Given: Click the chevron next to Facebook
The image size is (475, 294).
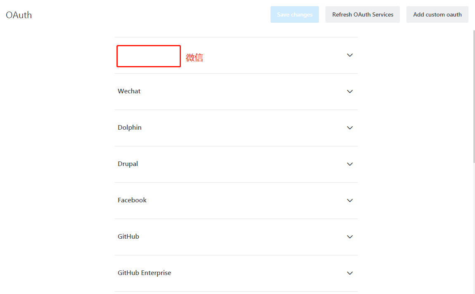Looking at the screenshot, I should (350, 200).
